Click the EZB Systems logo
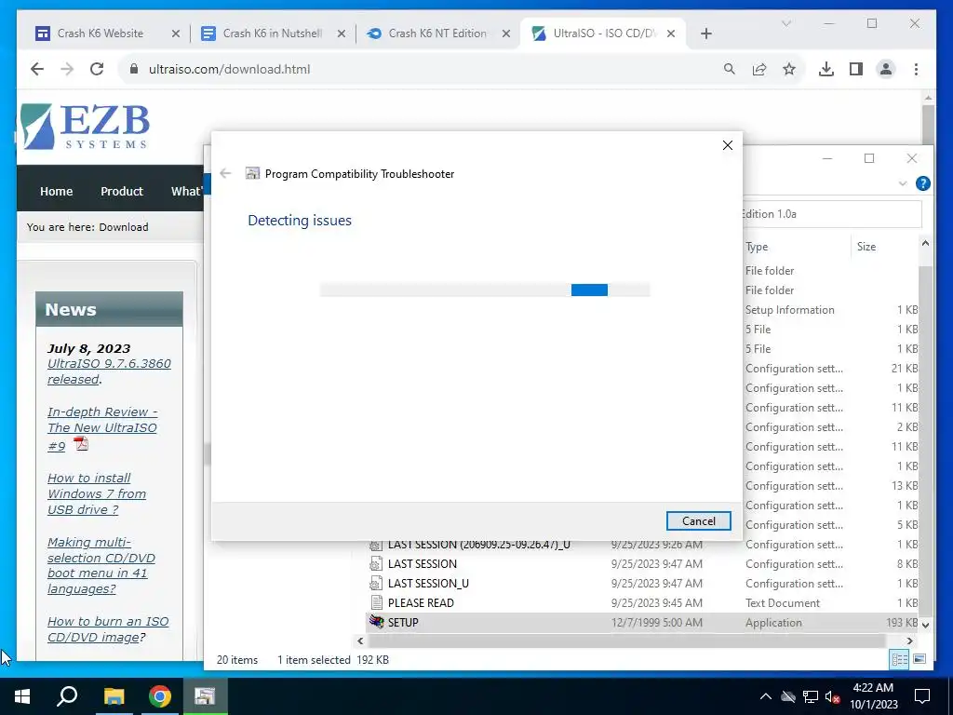This screenshot has height=715, width=953. tap(85, 127)
